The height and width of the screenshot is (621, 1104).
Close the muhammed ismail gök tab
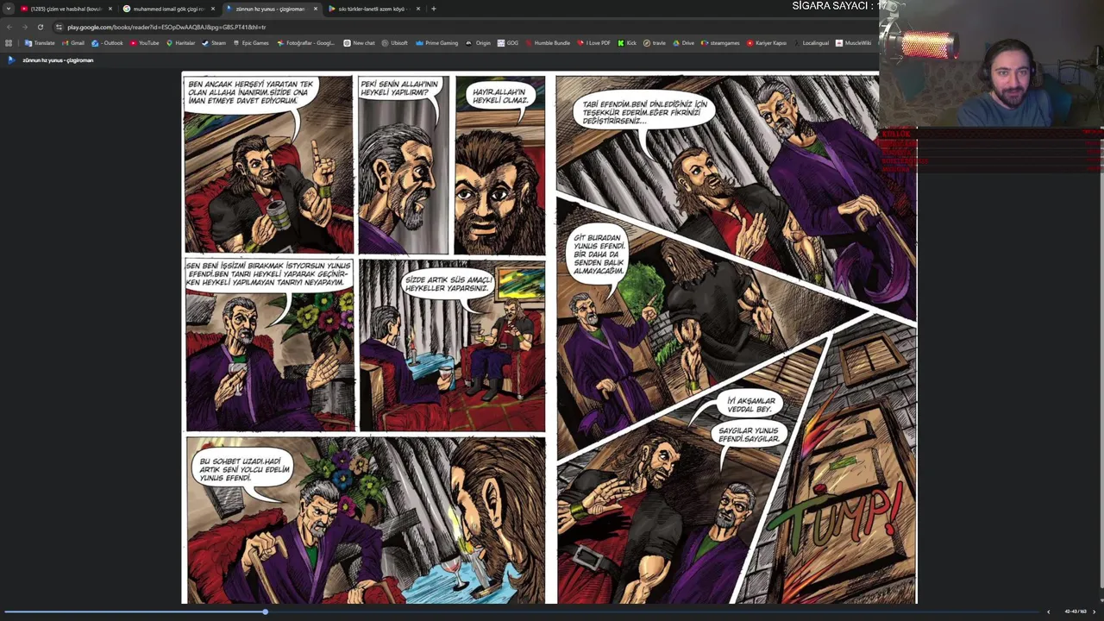(213, 9)
